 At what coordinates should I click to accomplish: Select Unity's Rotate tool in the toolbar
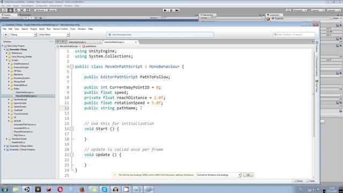[x=16, y=10]
